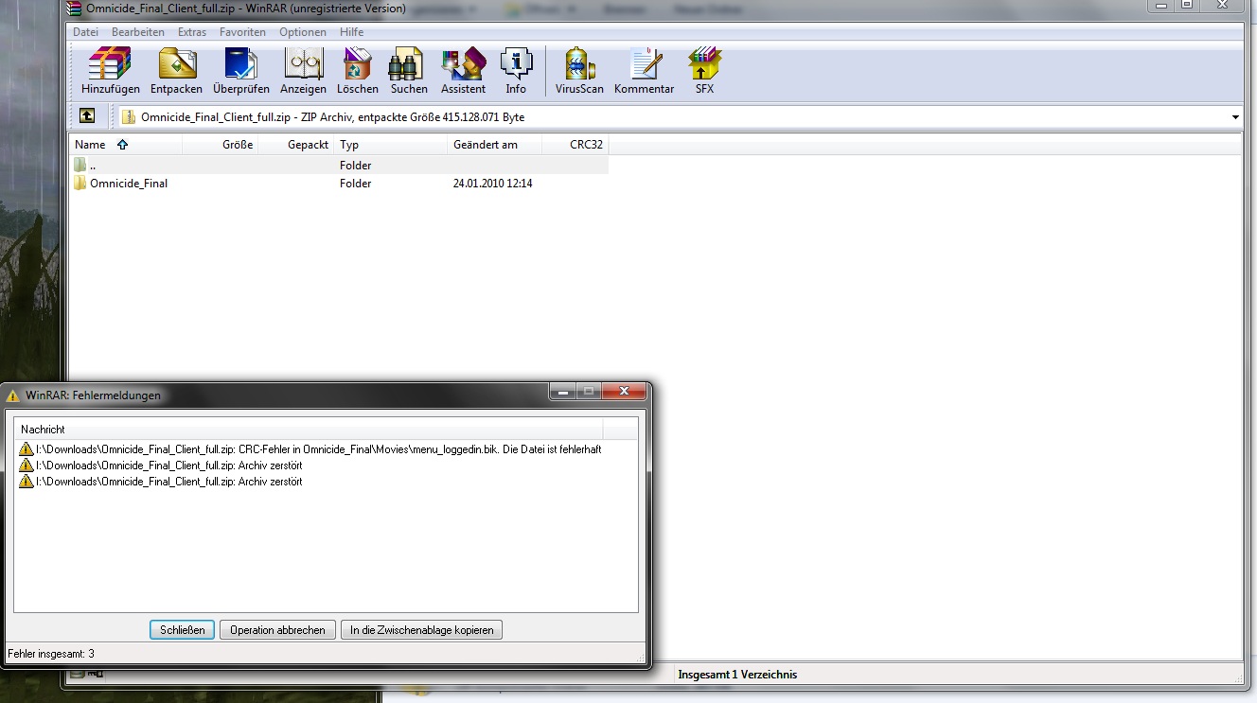Open the Datei menu

click(x=85, y=32)
